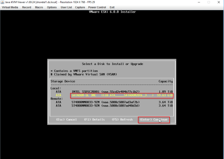Click (Enter) Continue to proceed
224x159 pixels.
point(154,120)
